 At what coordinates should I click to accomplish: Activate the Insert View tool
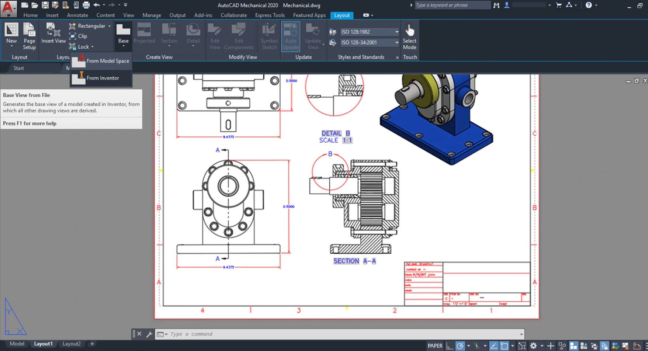pos(53,33)
